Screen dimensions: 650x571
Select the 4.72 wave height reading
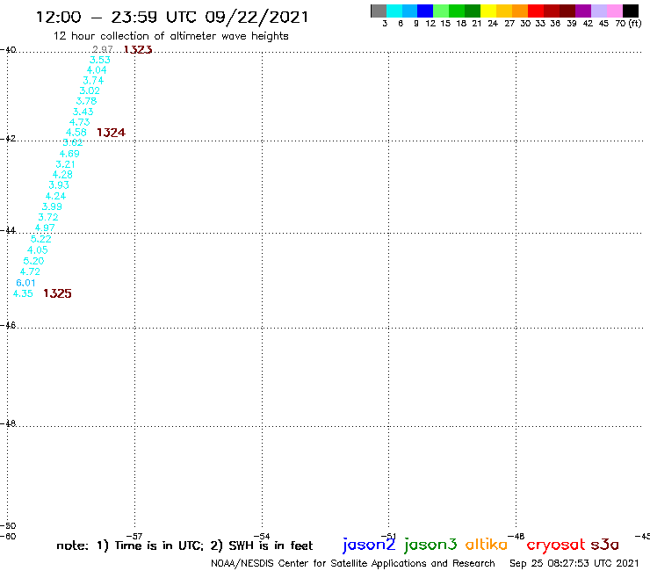click(30, 271)
